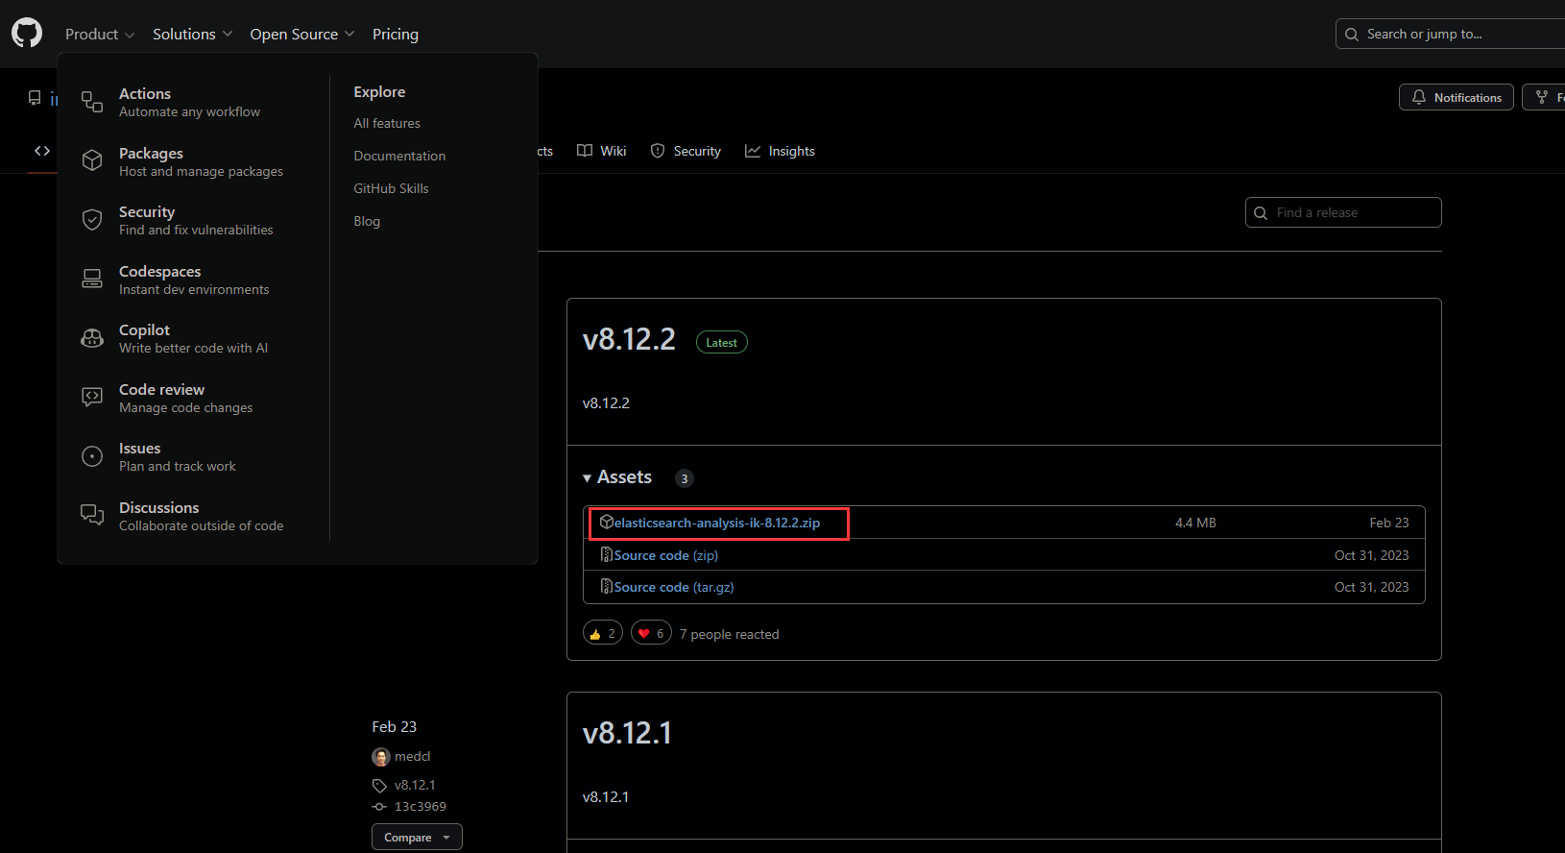Click medcl's avatar image
The height and width of the screenshot is (853, 1565).
(381, 757)
